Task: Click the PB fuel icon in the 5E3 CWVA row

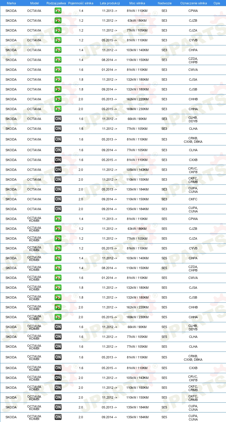Action: pos(58,70)
